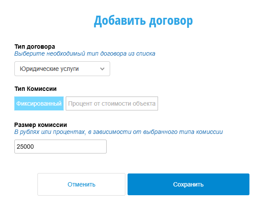276x210 pixels.
Task: Choose the fixed commission option button
Action: [39, 103]
